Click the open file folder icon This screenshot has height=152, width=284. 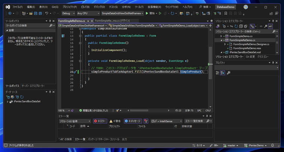click(x=31, y=13)
